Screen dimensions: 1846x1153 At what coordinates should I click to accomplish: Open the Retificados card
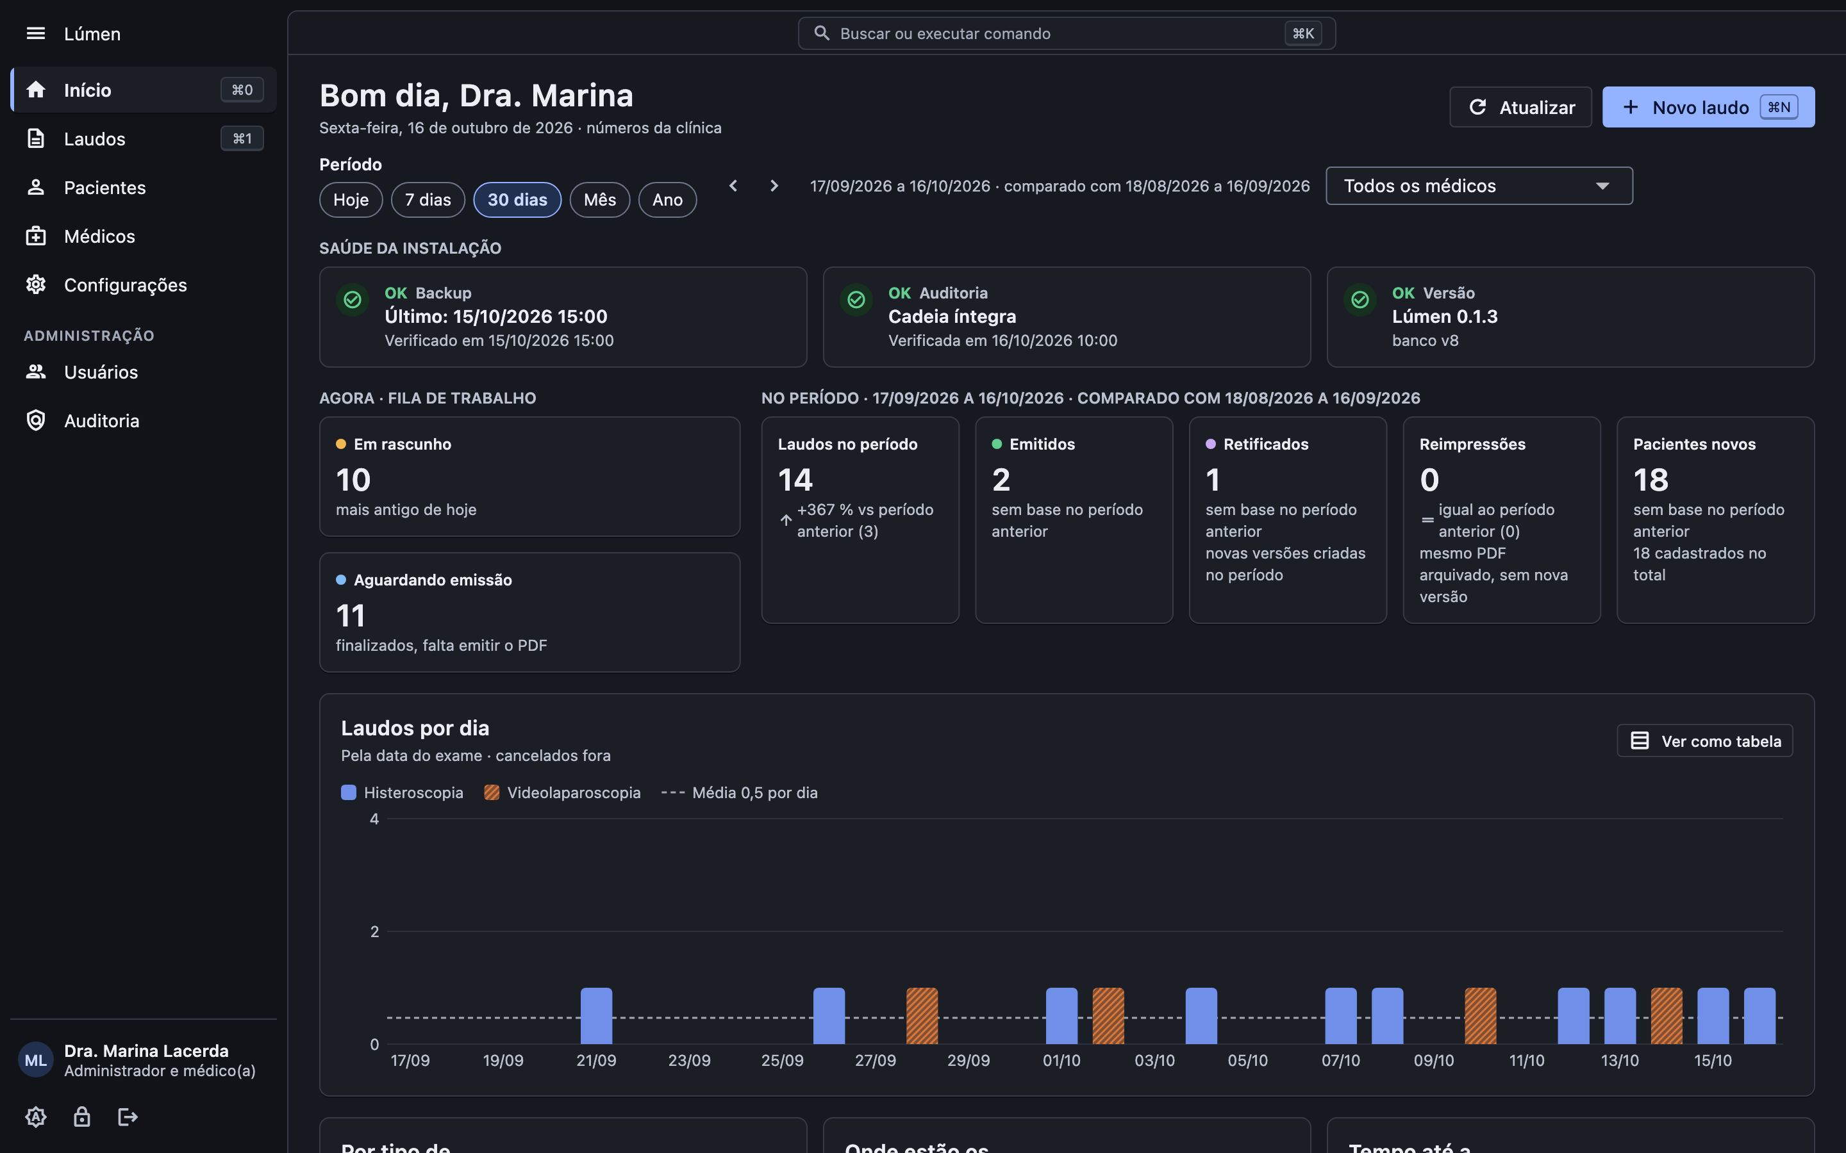tap(1288, 520)
